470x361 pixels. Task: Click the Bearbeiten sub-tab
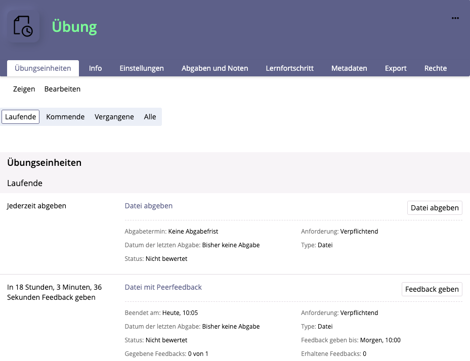click(62, 89)
